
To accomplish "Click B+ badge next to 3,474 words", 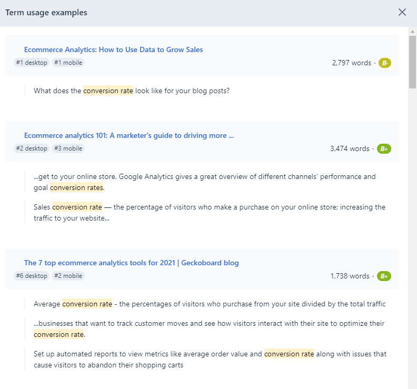I will click(384, 149).
